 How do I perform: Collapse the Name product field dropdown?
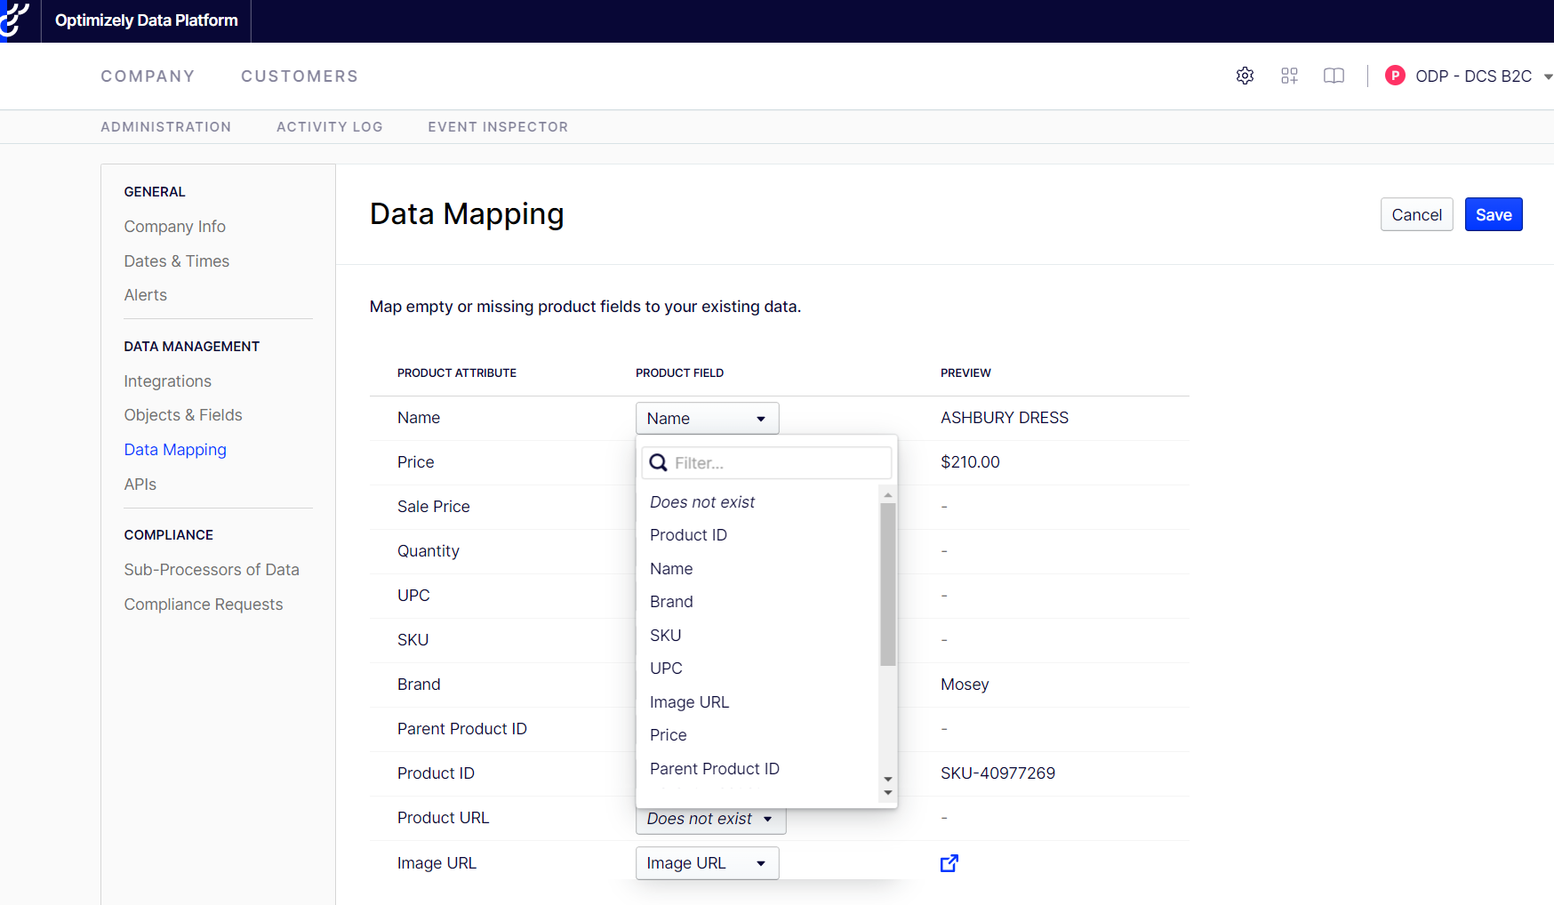pyautogui.click(x=707, y=419)
